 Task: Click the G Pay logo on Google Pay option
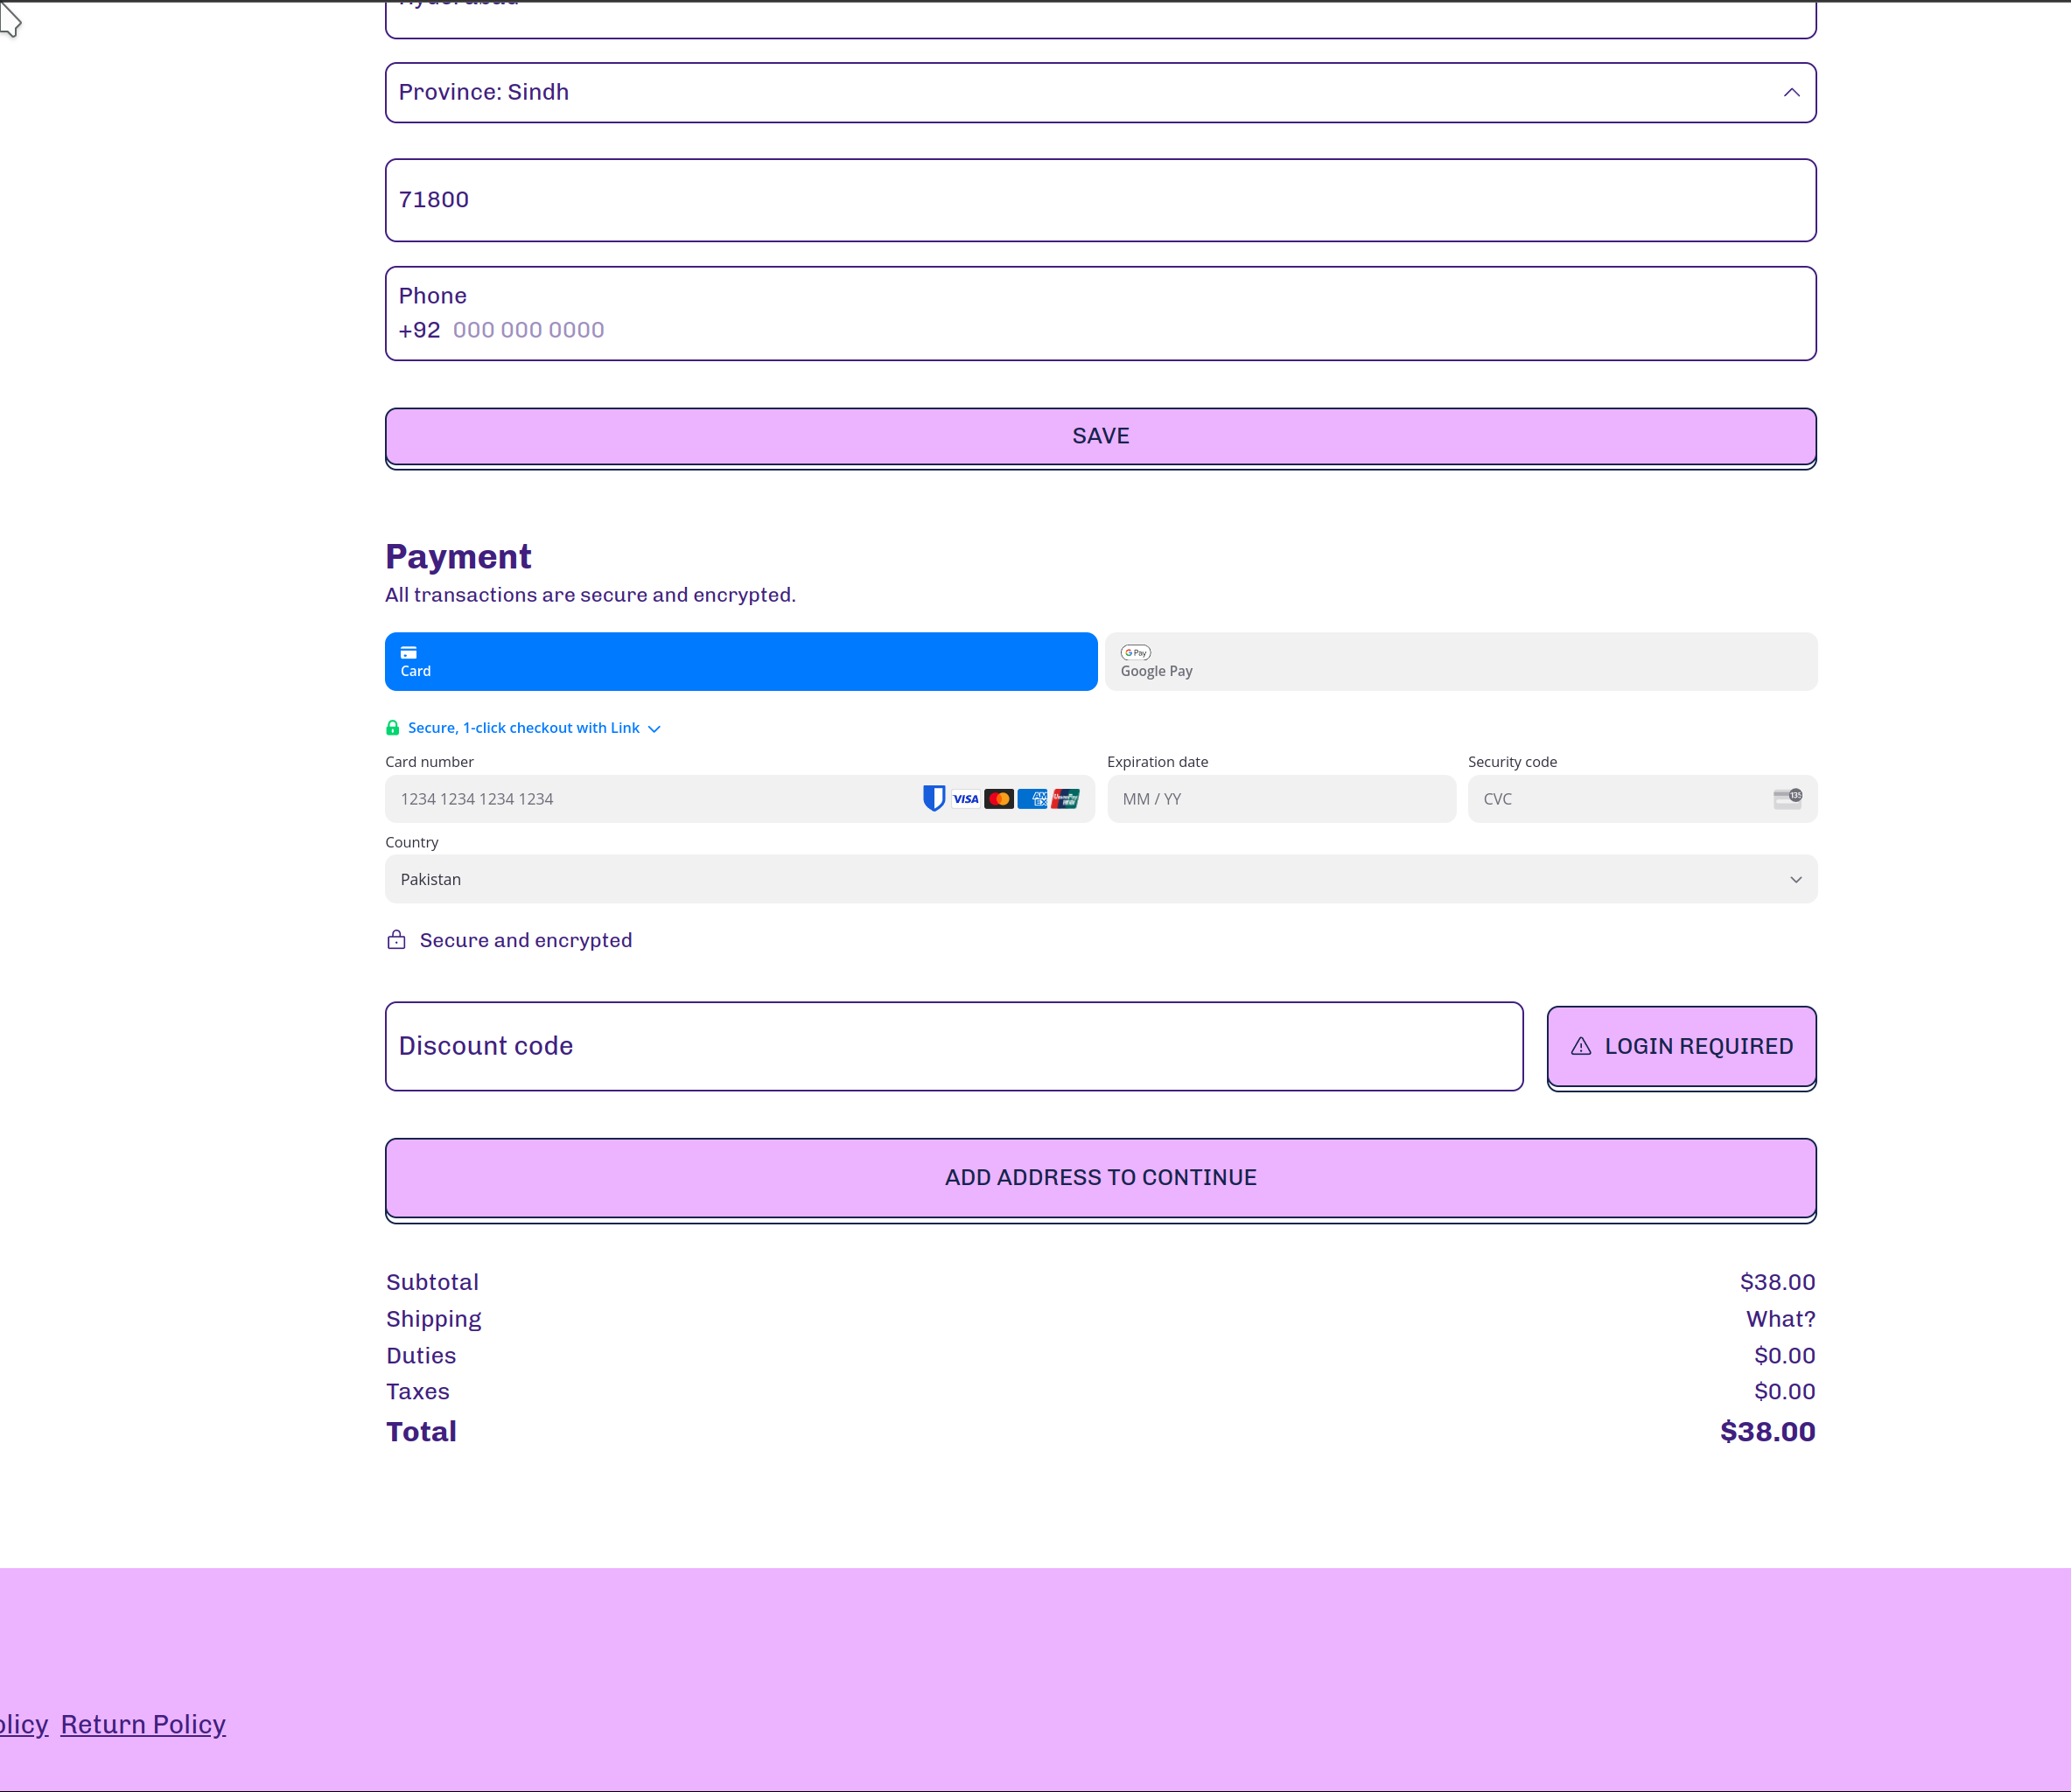1137,652
